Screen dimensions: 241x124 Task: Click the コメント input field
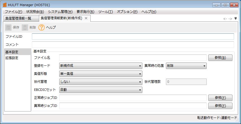pyautogui.click(x=133, y=45)
